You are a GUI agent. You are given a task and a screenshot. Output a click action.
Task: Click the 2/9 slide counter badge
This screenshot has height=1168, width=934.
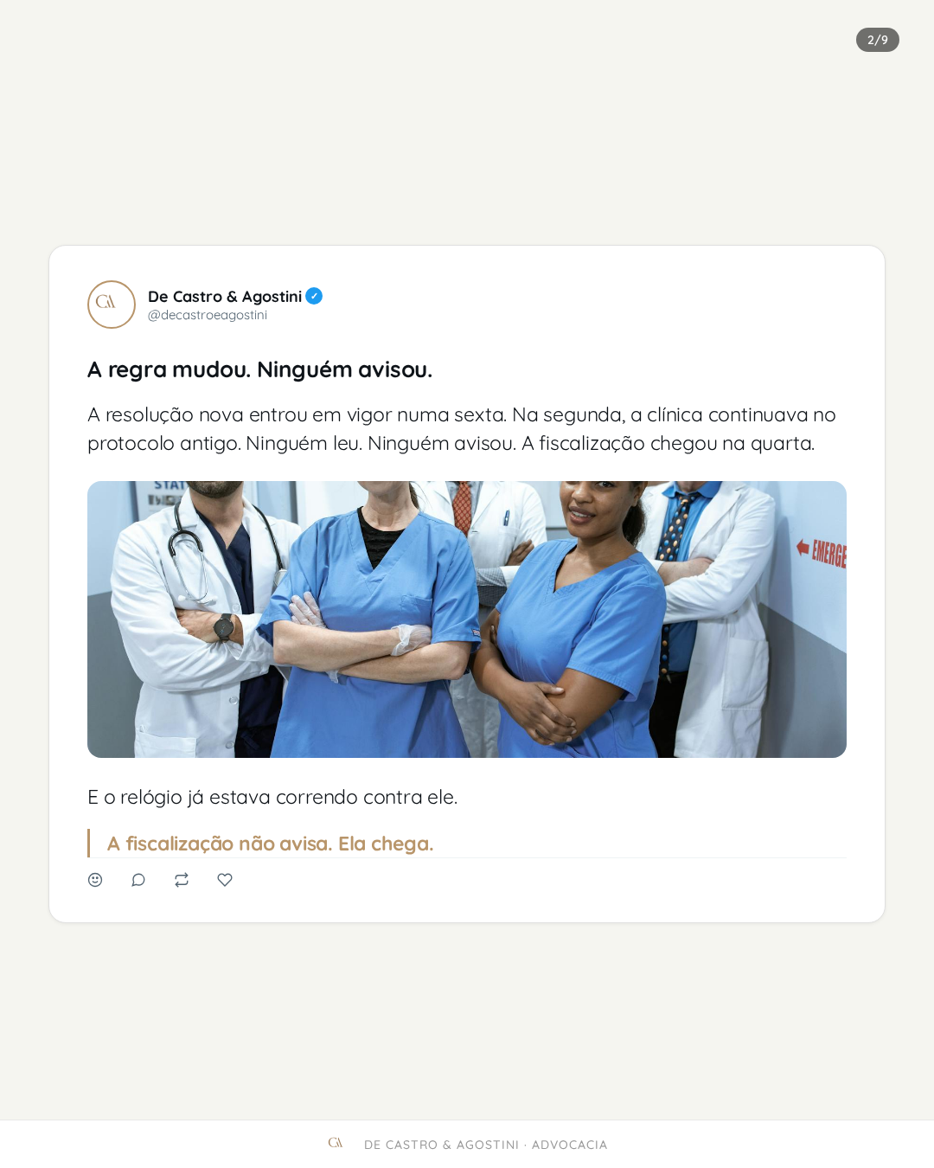878,40
